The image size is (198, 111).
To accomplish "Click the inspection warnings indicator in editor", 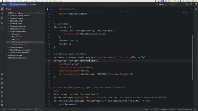I will pyautogui.click(x=186, y=13).
